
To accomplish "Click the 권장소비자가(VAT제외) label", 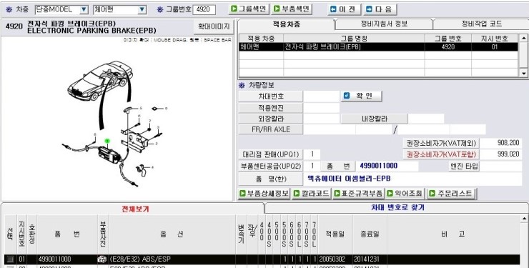I will click(x=441, y=143).
